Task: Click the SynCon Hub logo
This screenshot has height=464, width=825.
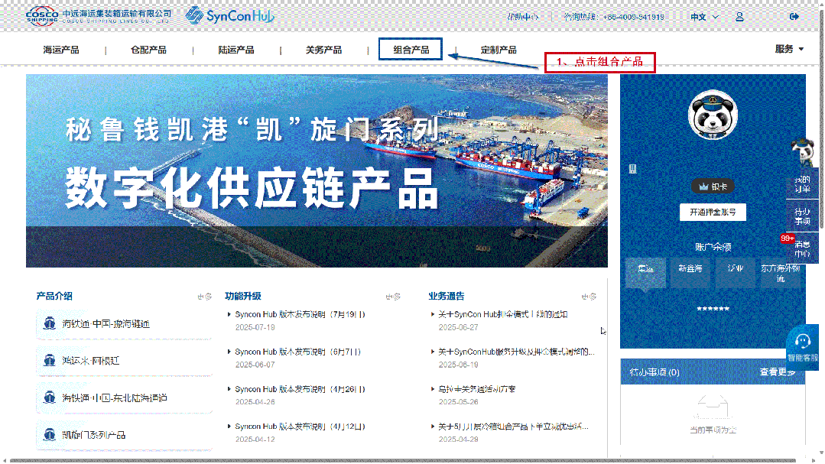Action: pos(230,16)
